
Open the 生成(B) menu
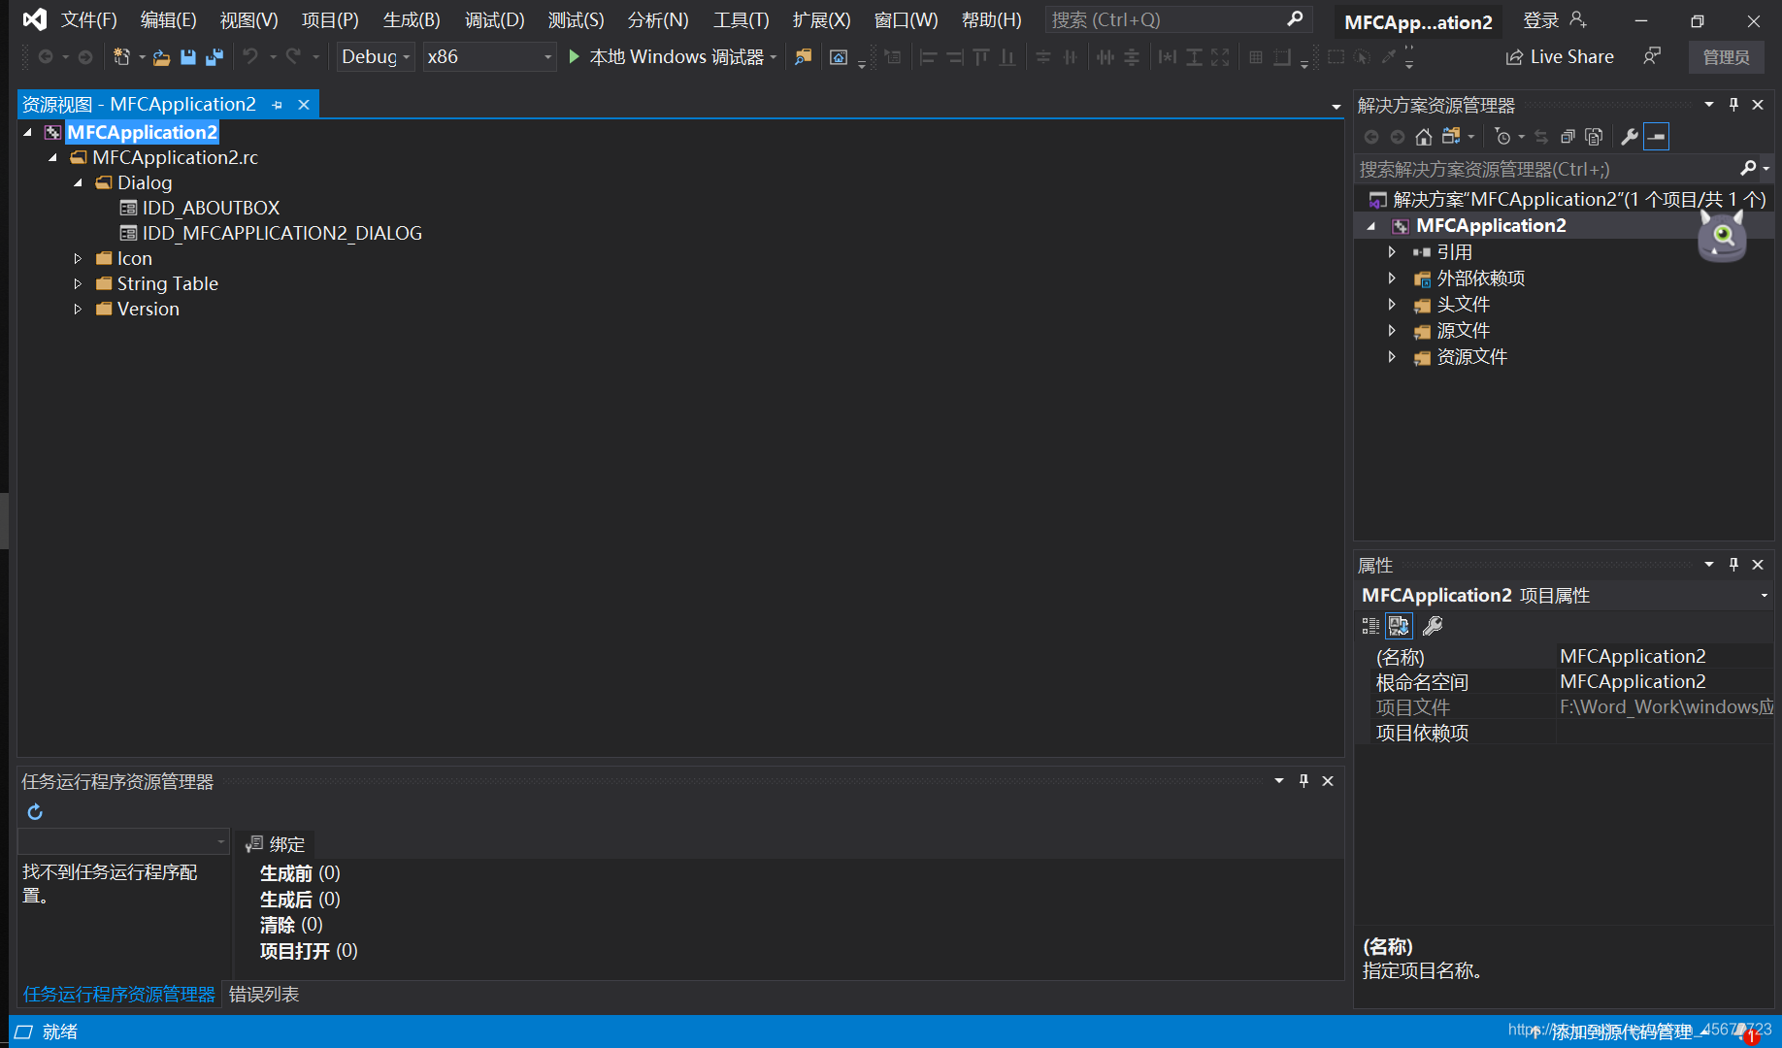412,19
